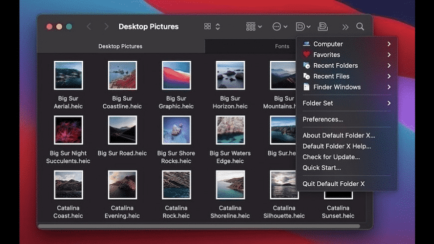
Task: Select About Default Folder X...
Action: click(347, 135)
